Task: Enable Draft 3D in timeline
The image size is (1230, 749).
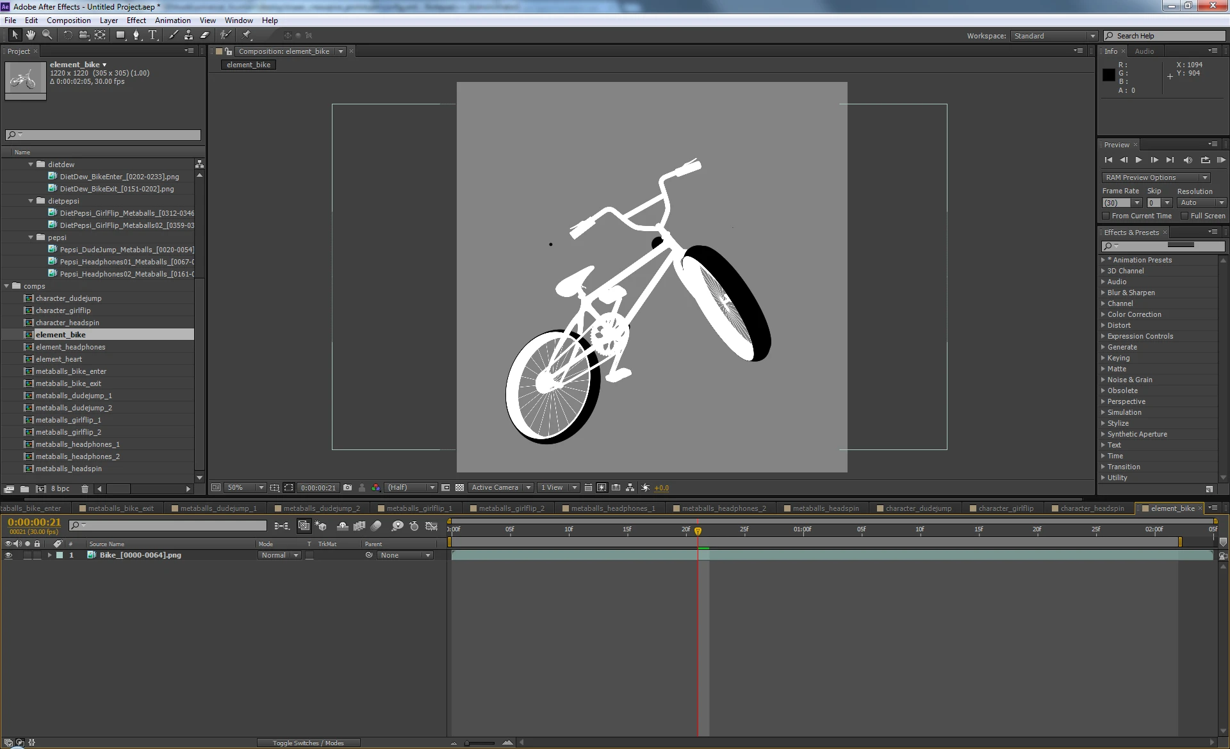Action: tap(321, 526)
